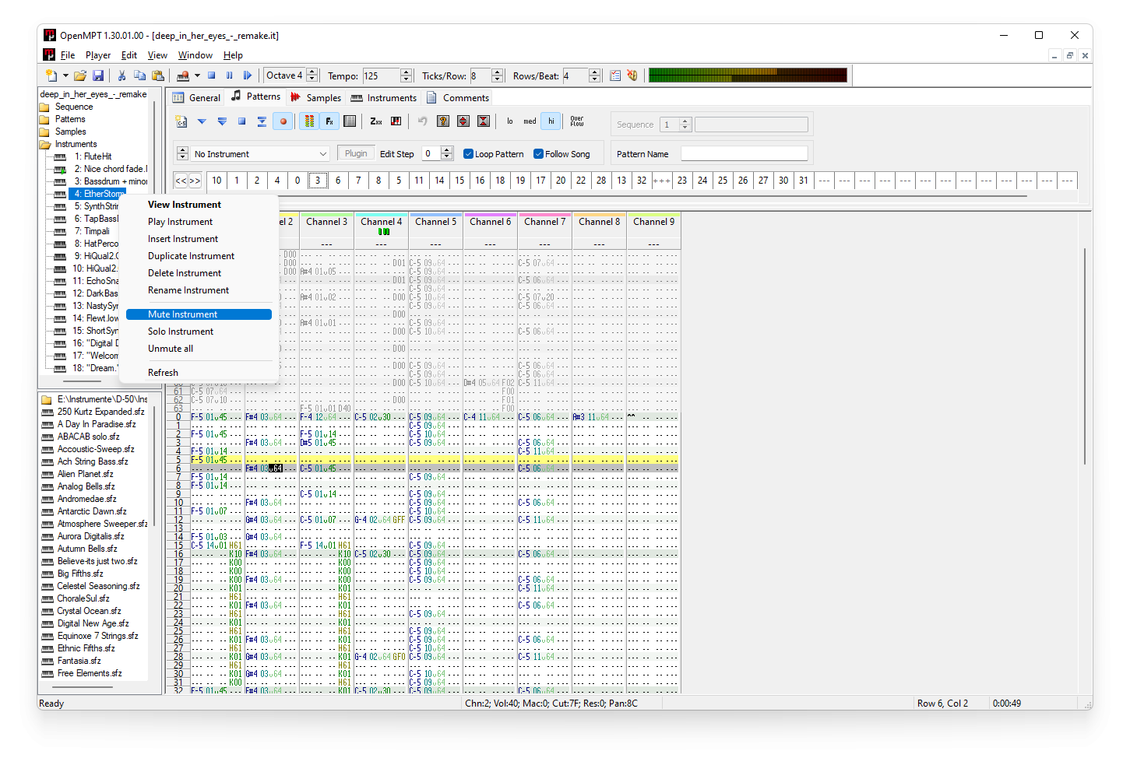The image size is (1130, 772).
Task: Click the Channel 5 header
Action: [x=435, y=222]
